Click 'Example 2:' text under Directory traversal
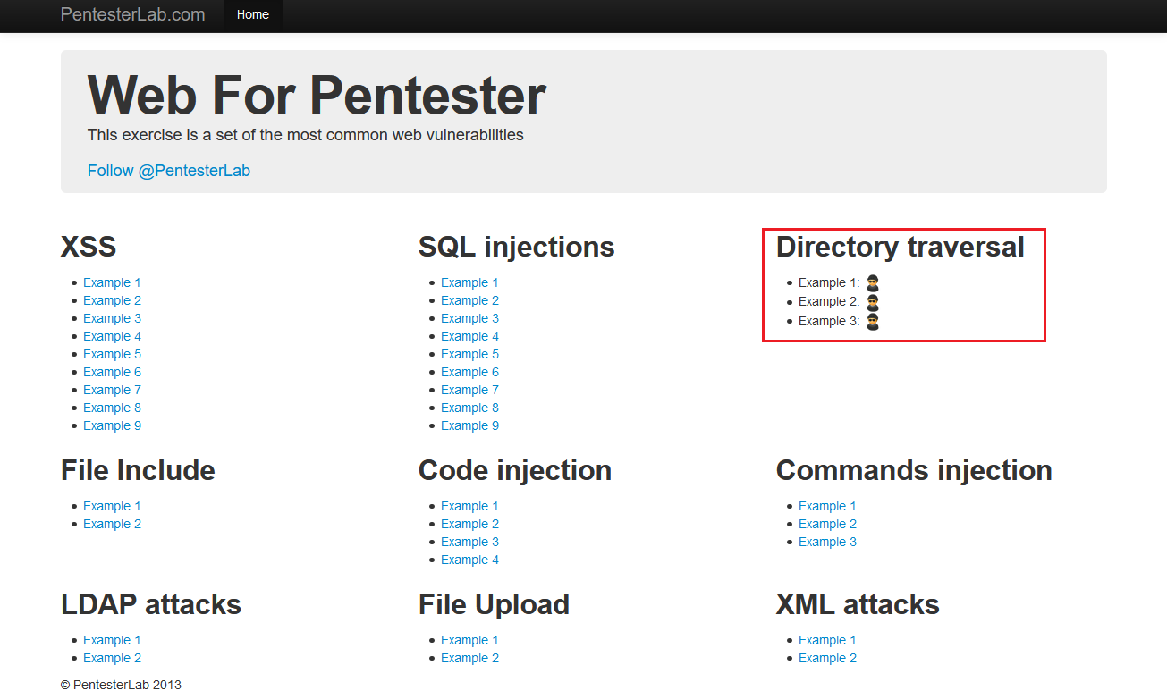Screen dimensions: 1167x699 pyautogui.click(x=829, y=302)
